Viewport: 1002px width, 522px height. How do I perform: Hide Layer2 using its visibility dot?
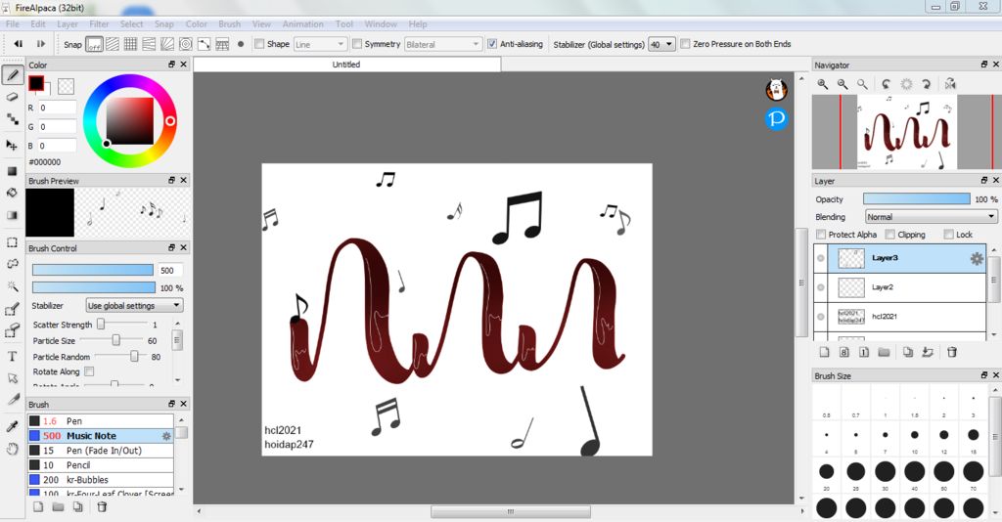click(x=821, y=287)
